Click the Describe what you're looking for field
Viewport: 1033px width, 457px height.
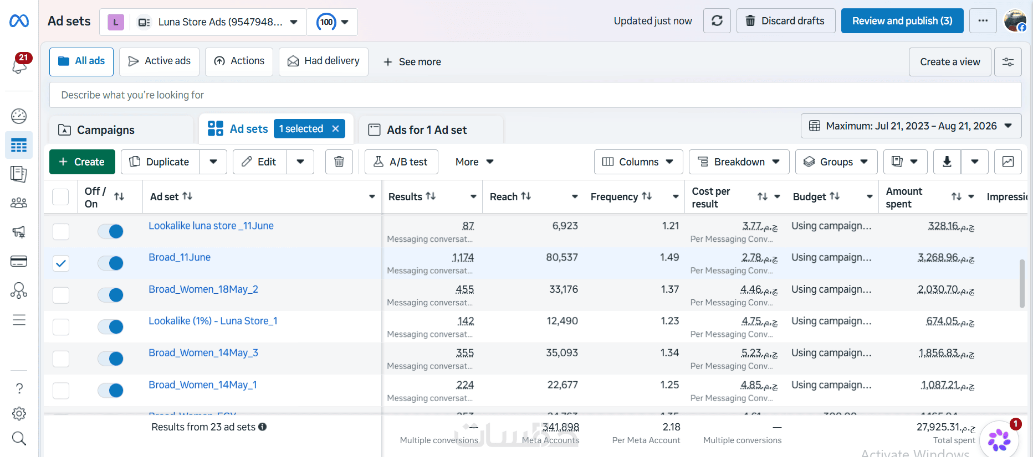(x=535, y=95)
